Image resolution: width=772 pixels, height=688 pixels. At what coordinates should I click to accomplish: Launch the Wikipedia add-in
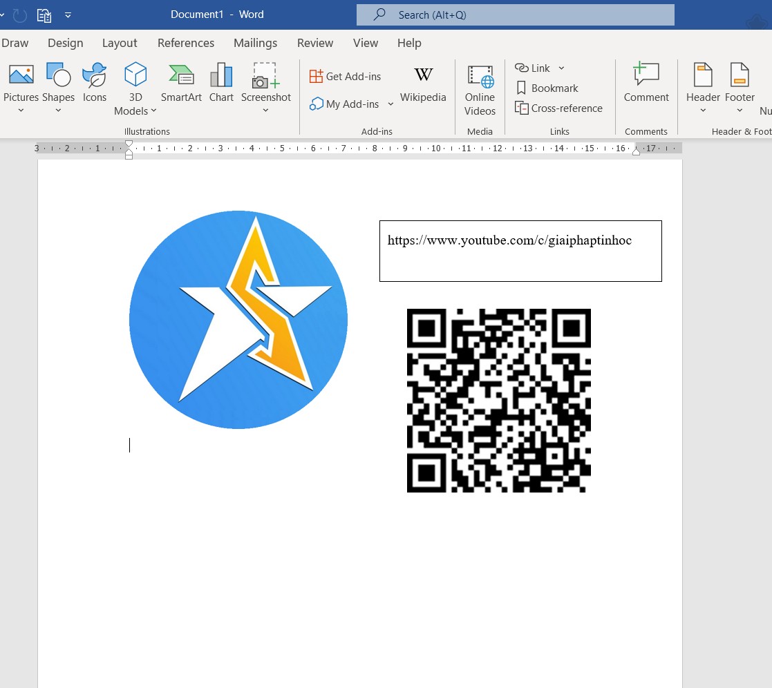(423, 83)
